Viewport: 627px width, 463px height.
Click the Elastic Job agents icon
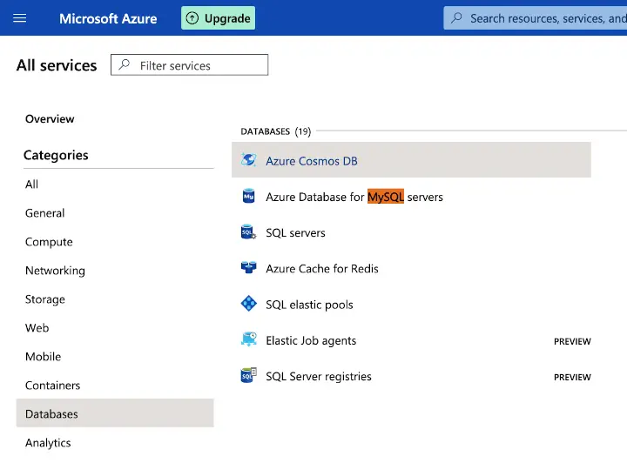249,339
